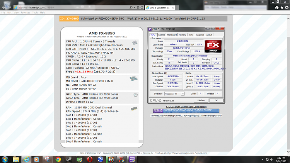Click the AMD FX processor logo
Image resolution: width=290 pixels, height=163 pixels.
click(213, 46)
